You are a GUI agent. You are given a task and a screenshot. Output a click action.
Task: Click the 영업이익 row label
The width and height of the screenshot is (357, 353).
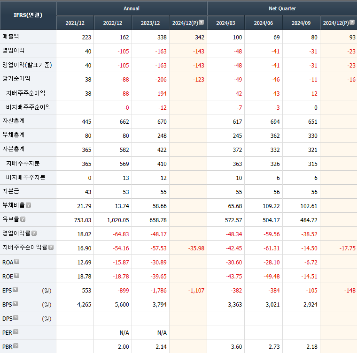pos(14,51)
